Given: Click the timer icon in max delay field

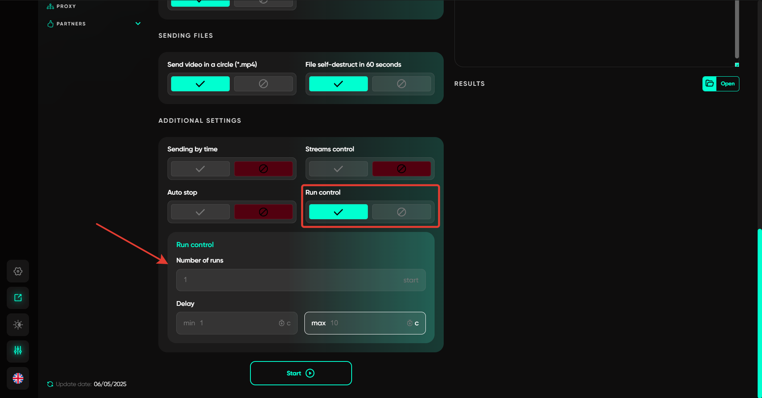Looking at the screenshot, I should pos(410,323).
